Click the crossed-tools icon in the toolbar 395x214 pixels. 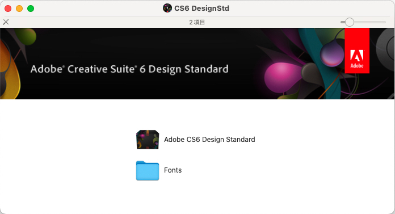coord(6,22)
